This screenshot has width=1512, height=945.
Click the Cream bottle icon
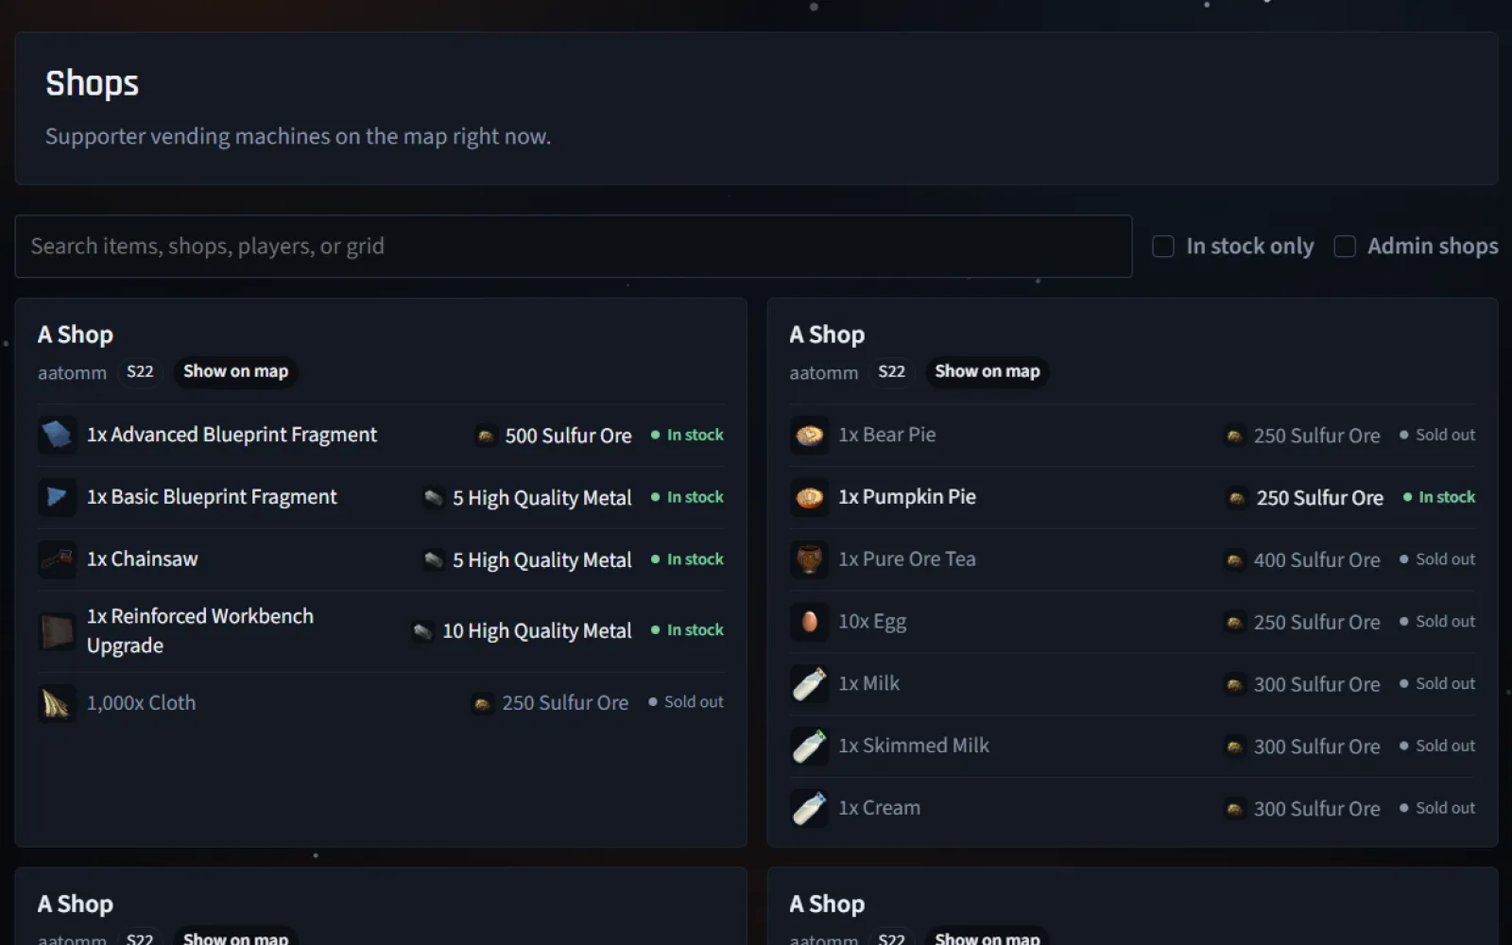pyautogui.click(x=809, y=809)
